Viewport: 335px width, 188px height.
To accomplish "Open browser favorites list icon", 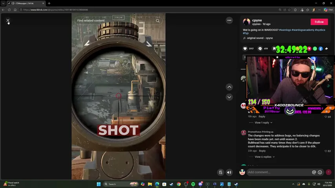I will click(x=308, y=10).
